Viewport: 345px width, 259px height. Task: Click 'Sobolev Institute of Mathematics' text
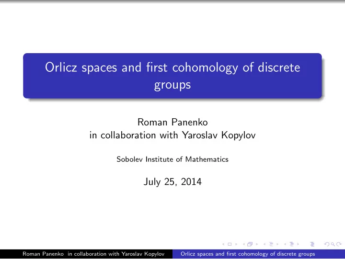click(172, 159)
